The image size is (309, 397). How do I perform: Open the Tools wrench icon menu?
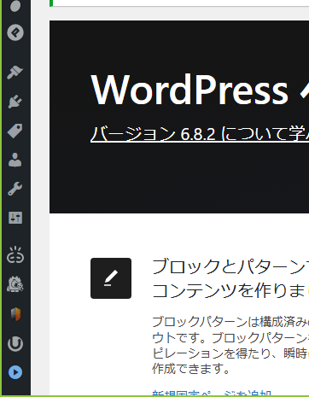tap(15, 189)
